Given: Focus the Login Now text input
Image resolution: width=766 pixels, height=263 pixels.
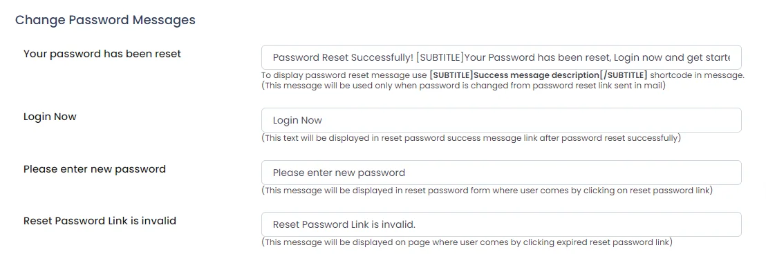Looking at the screenshot, I should coord(501,120).
